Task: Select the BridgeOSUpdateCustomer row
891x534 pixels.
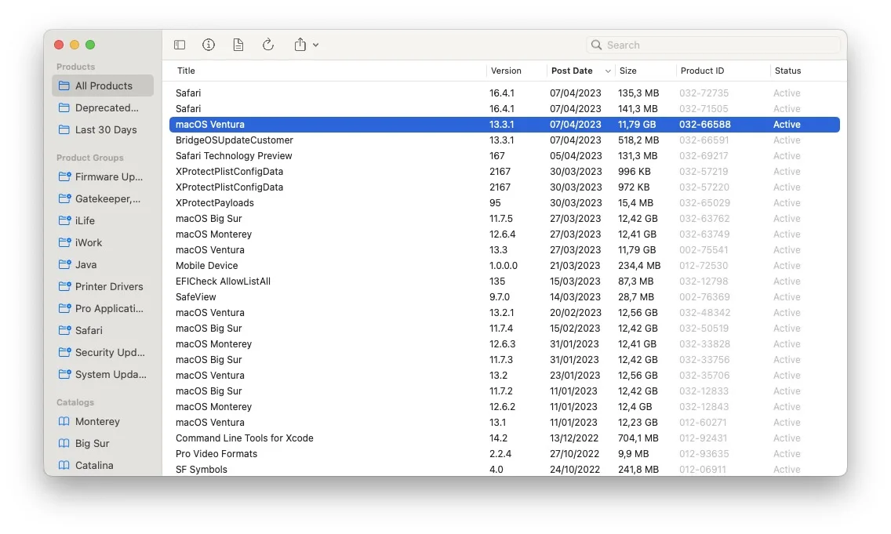Action: coord(504,140)
